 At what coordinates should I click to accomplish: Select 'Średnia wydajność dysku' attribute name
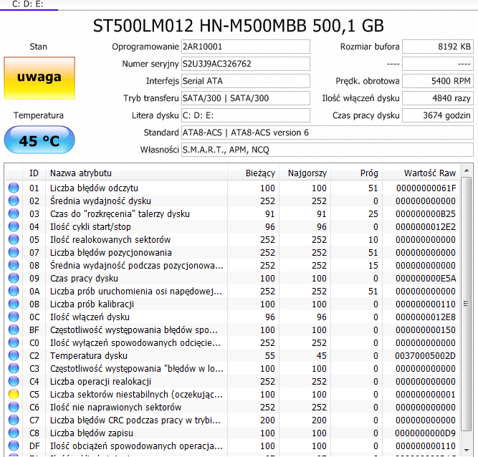pyautogui.click(x=100, y=201)
